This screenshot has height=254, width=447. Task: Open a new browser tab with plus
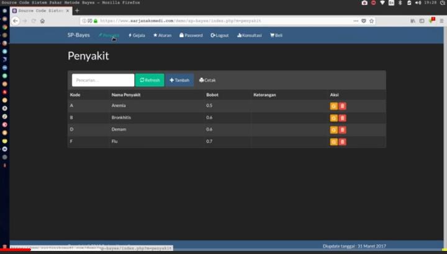point(77,11)
